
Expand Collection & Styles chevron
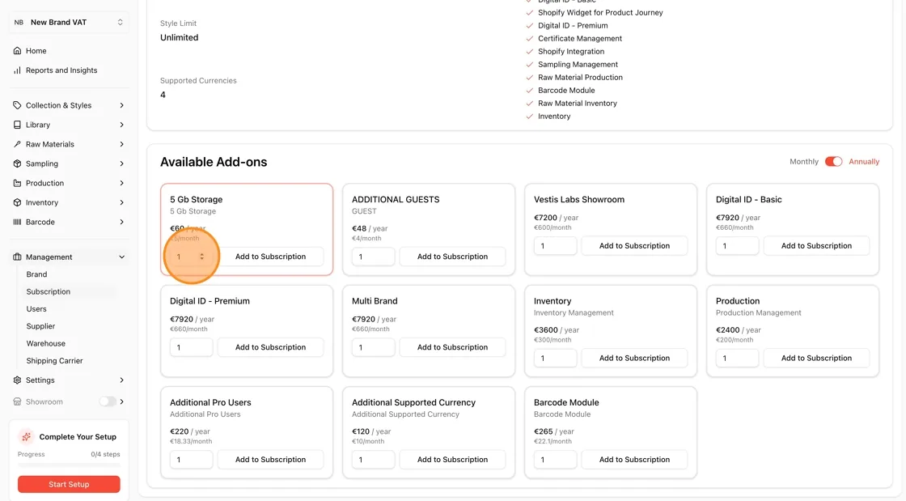click(x=122, y=105)
